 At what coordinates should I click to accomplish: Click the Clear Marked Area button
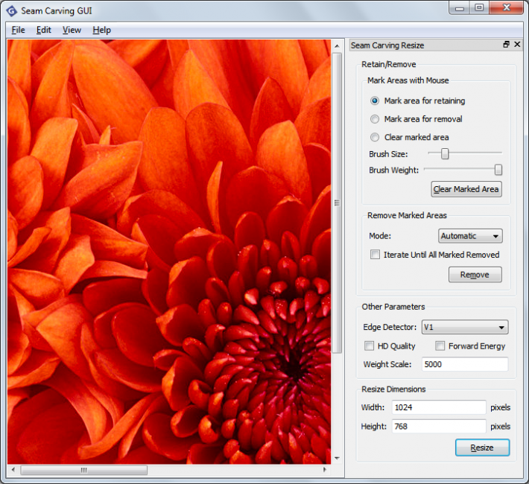(x=466, y=189)
